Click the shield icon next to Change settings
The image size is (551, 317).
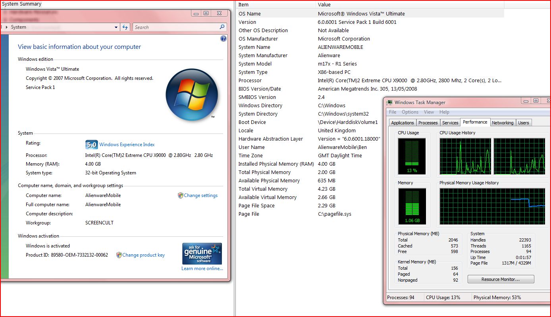181,195
